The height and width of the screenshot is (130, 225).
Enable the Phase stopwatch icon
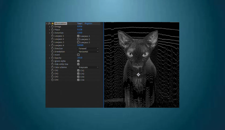52,30
